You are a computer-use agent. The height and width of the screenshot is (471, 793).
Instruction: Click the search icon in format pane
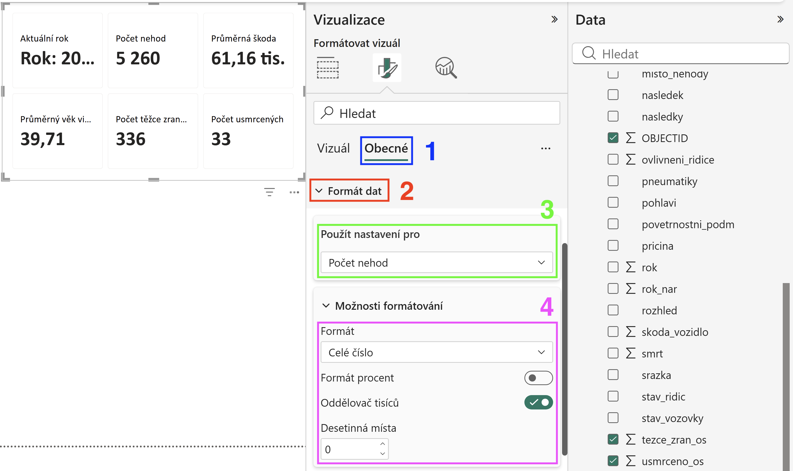327,113
